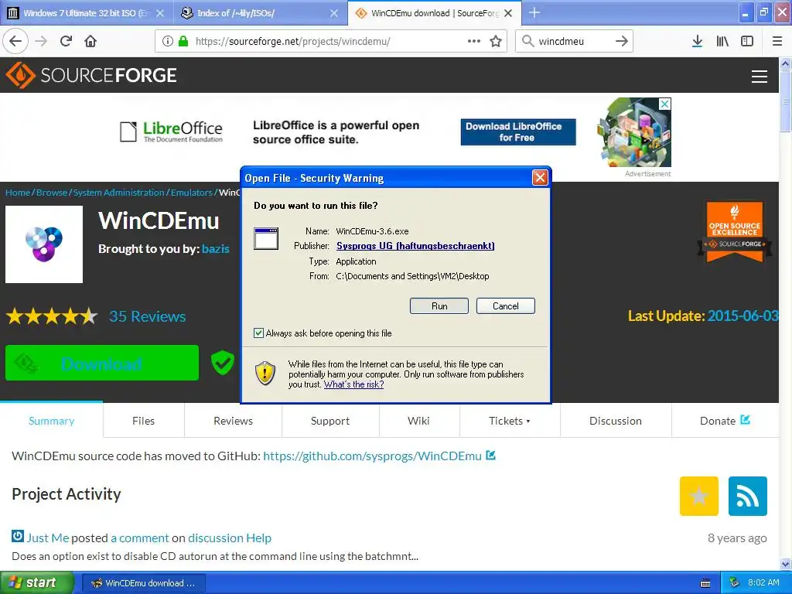
Task: Open a new tab with the plus icon
Action: click(x=534, y=12)
